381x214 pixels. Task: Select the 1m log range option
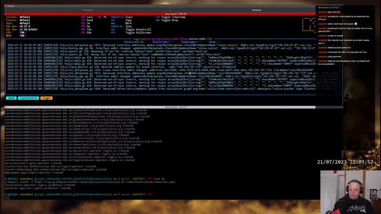[x=86, y=23]
